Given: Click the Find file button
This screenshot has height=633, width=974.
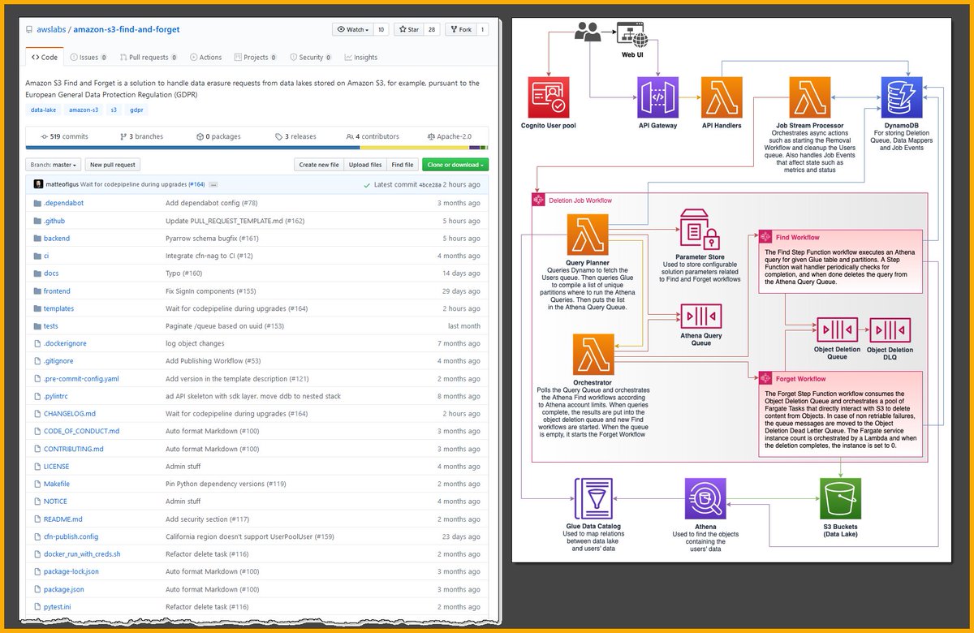Looking at the screenshot, I should point(403,165).
